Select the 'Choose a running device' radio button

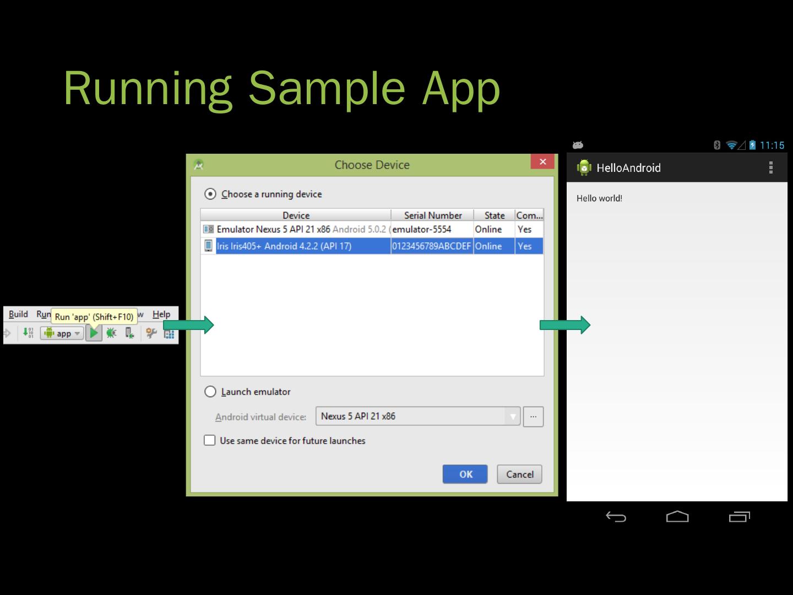210,194
